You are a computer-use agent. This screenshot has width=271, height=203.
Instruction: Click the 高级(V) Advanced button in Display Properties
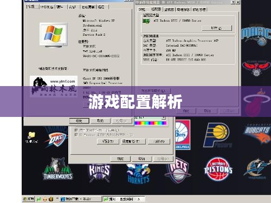point(159,141)
